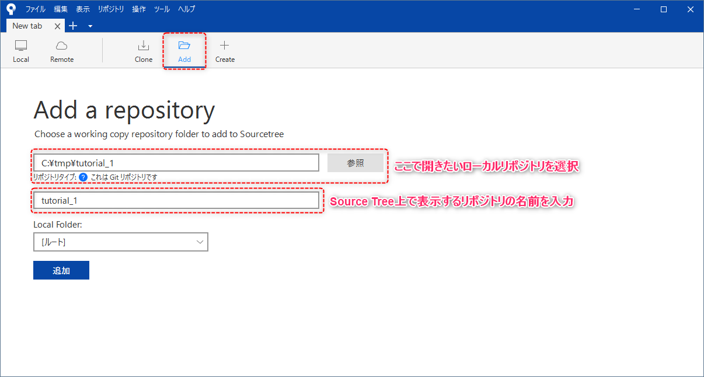The width and height of the screenshot is (704, 377).
Task: Focus the repository path field C:¥tmp¥tutorial_1
Action: pyautogui.click(x=176, y=163)
